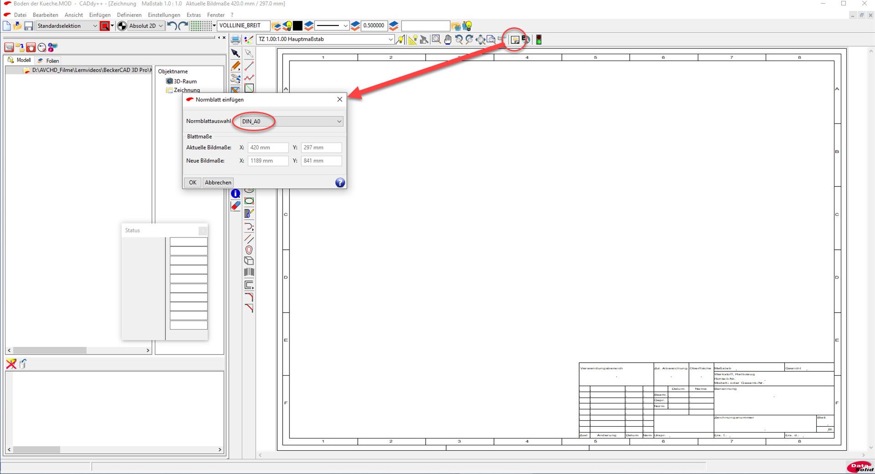Image resolution: width=875 pixels, height=474 pixels.
Task: Click the traffic light icon
Action: click(539, 40)
